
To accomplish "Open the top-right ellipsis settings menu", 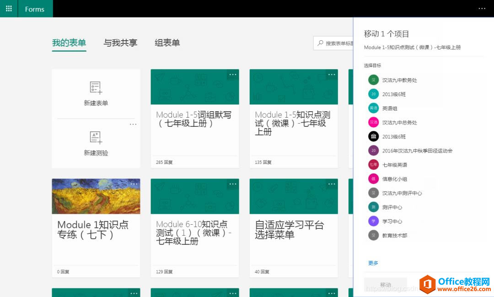I will (482, 8).
